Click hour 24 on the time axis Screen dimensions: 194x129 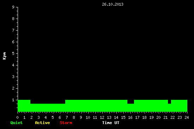pos(187,117)
